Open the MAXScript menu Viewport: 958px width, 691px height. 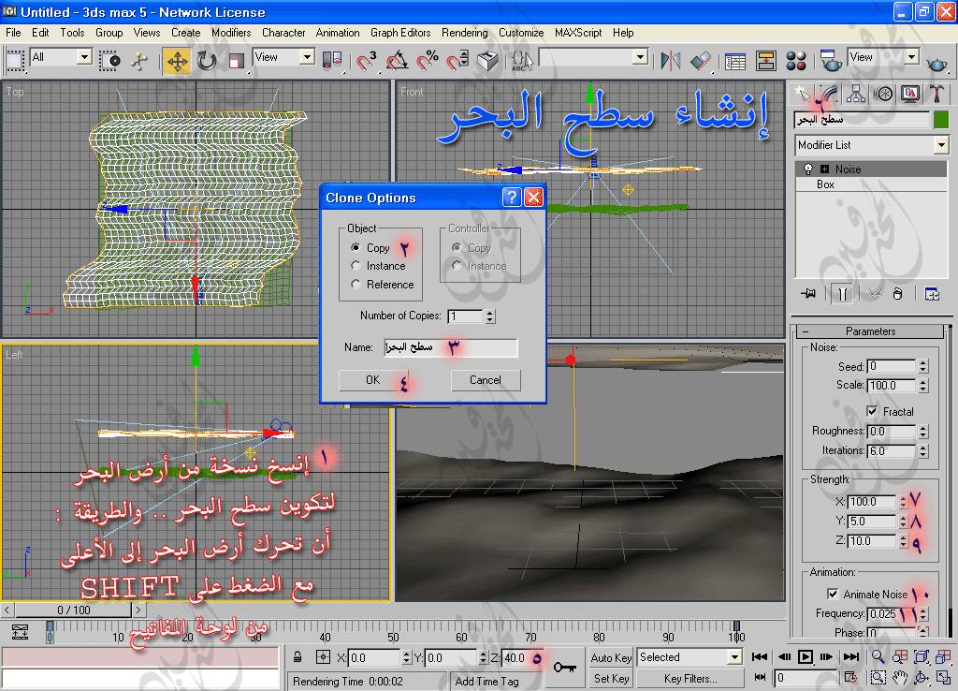[x=578, y=33]
